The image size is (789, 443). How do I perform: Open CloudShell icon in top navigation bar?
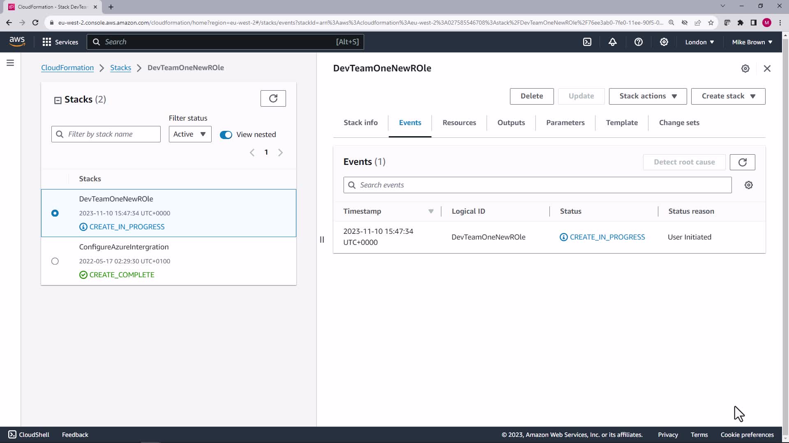click(x=587, y=42)
